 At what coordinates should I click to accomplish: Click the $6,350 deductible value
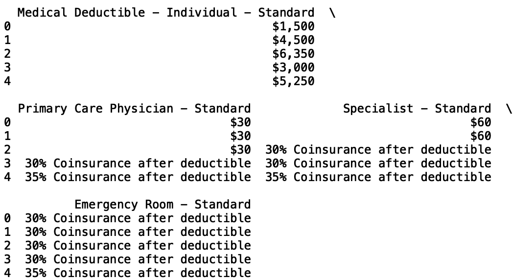pos(294,54)
